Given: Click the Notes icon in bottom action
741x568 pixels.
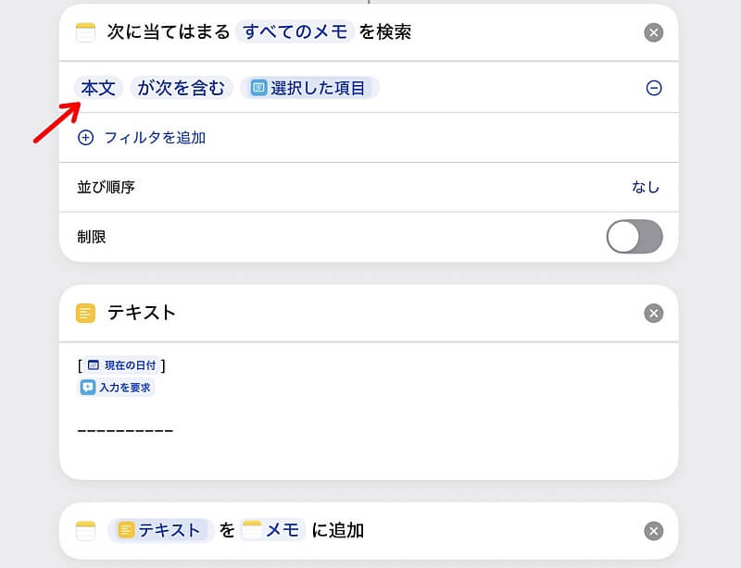Looking at the screenshot, I should point(85,531).
